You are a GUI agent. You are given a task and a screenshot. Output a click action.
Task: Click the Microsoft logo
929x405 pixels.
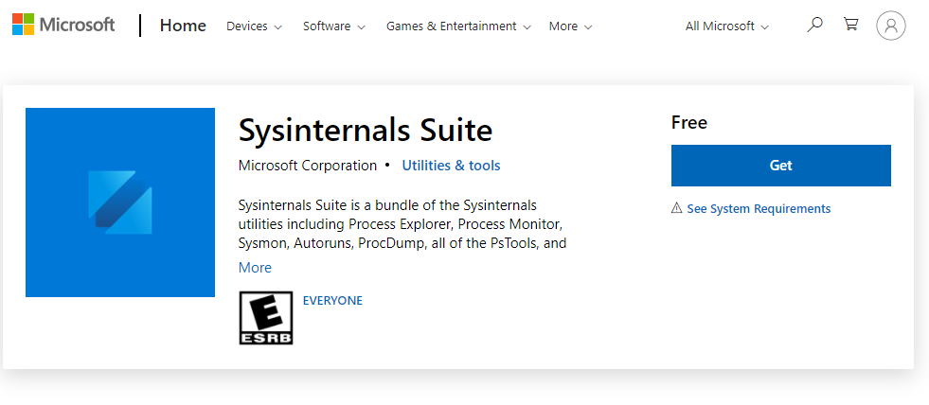click(63, 26)
